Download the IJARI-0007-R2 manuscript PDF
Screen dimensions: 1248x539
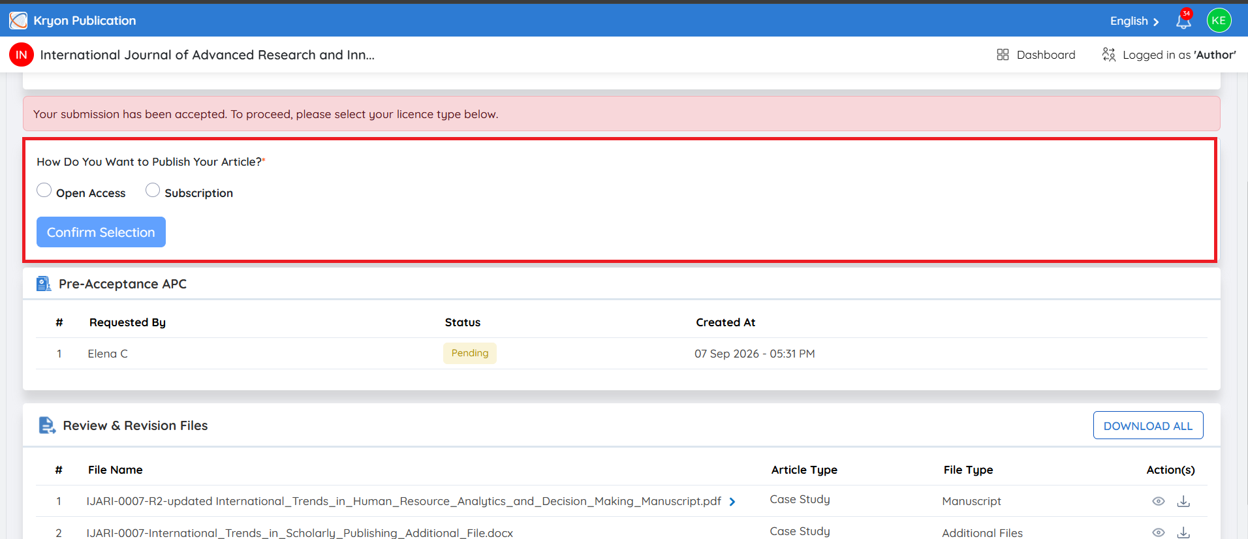1183,501
